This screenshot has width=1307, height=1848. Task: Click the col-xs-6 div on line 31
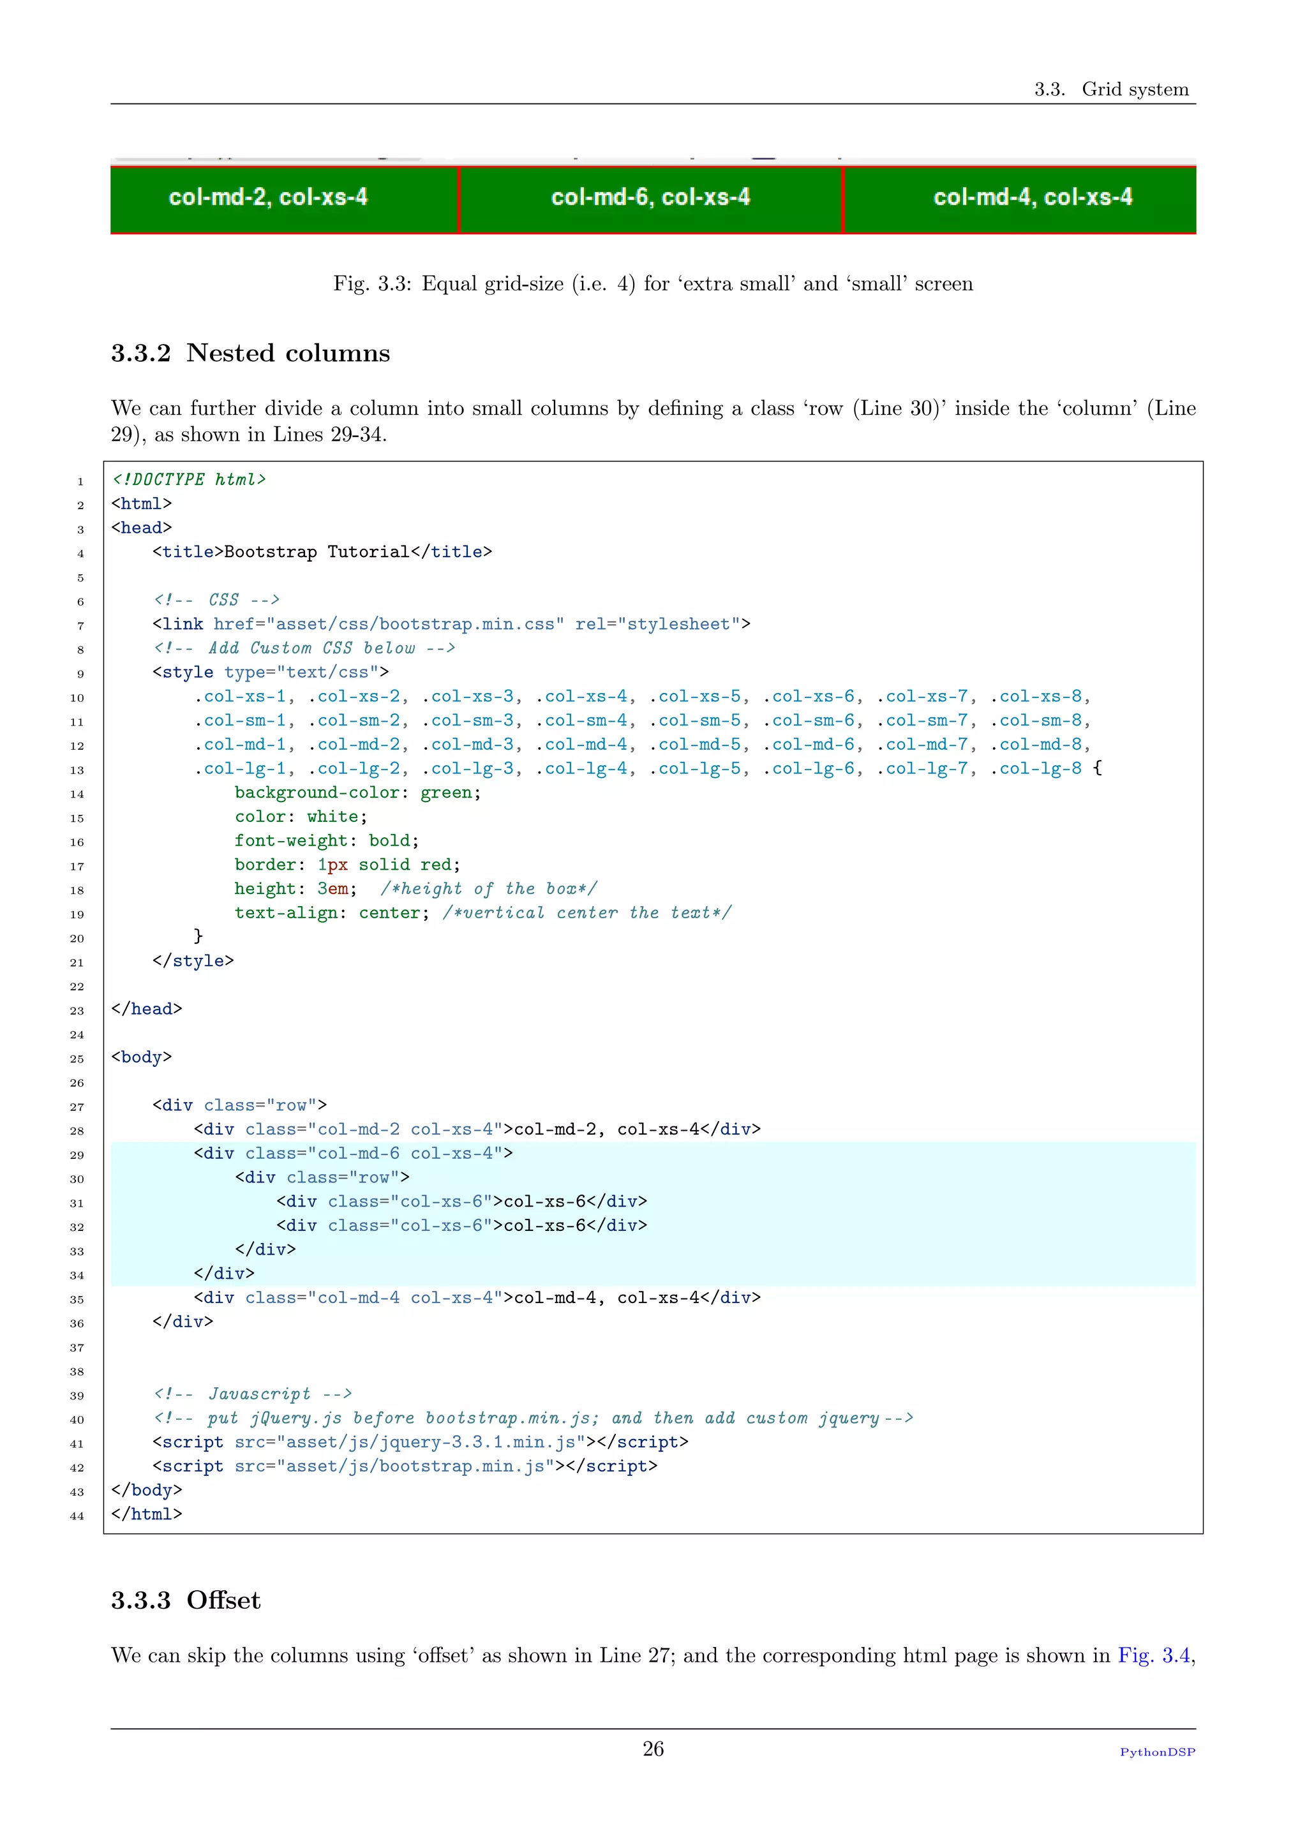click(x=462, y=1202)
